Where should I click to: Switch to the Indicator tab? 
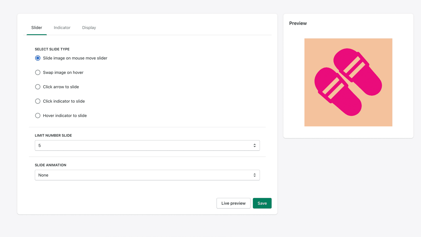(x=62, y=27)
